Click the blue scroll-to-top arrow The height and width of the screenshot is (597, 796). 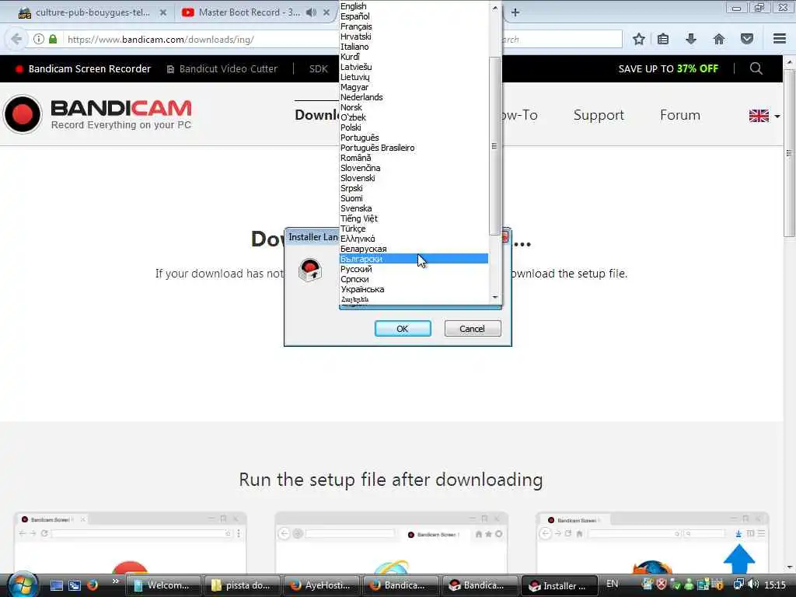(x=738, y=558)
